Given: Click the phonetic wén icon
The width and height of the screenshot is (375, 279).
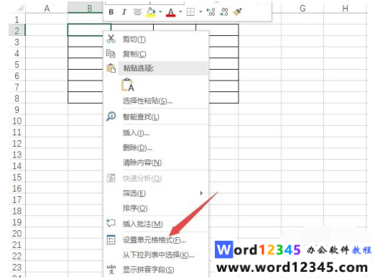Looking at the screenshot, I should (x=111, y=270).
